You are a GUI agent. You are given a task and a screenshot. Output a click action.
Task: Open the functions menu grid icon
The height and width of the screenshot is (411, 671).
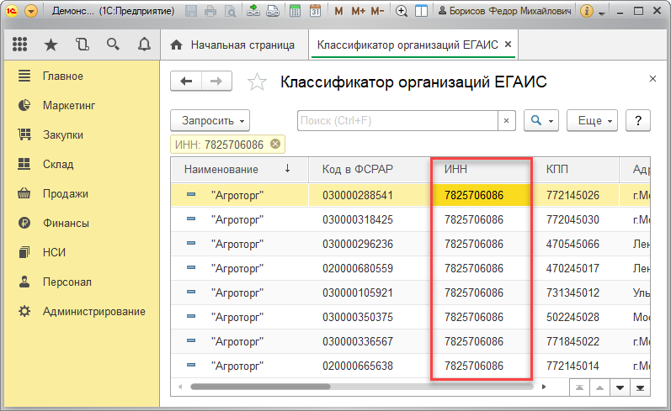click(19, 44)
